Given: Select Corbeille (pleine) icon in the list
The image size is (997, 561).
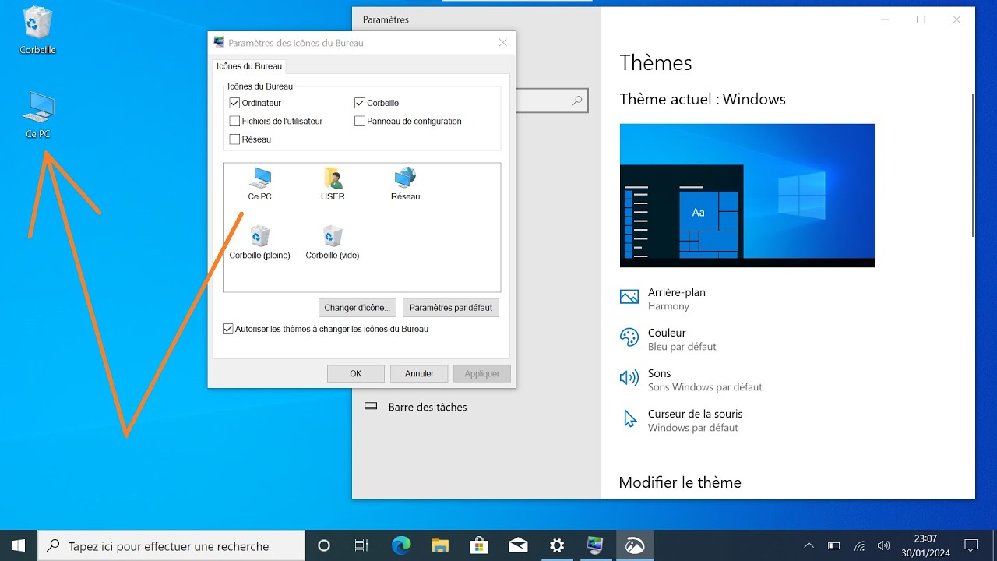Looking at the screenshot, I should [x=260, y=242].
